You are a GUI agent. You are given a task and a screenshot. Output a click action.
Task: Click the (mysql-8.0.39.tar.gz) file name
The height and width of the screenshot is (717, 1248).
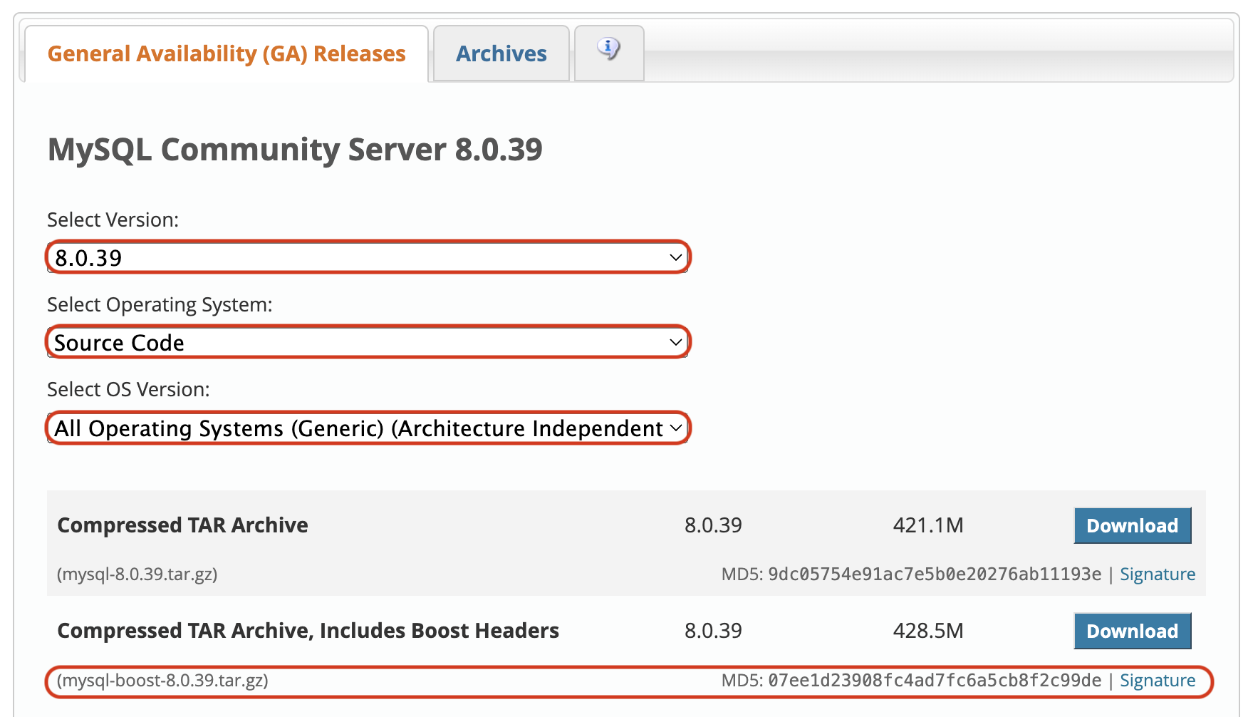[x=137, y=574]
